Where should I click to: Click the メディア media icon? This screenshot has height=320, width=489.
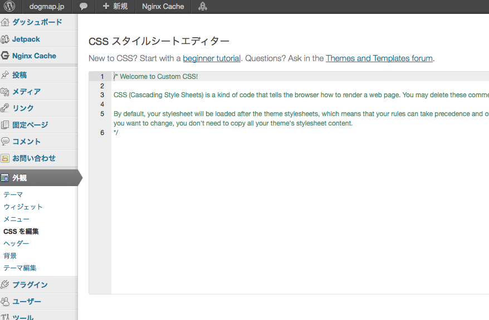(5, 92)
